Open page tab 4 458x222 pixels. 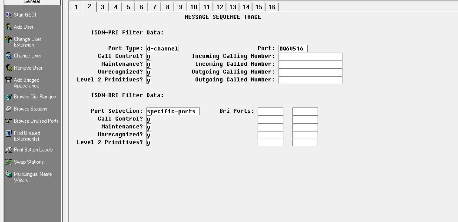[x=116, y=7]
